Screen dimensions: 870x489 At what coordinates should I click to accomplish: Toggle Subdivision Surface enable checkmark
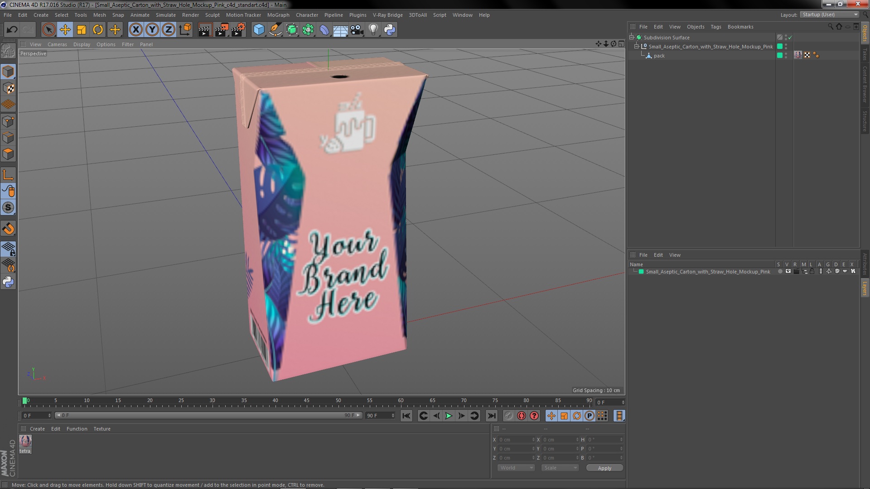[790, 38]
